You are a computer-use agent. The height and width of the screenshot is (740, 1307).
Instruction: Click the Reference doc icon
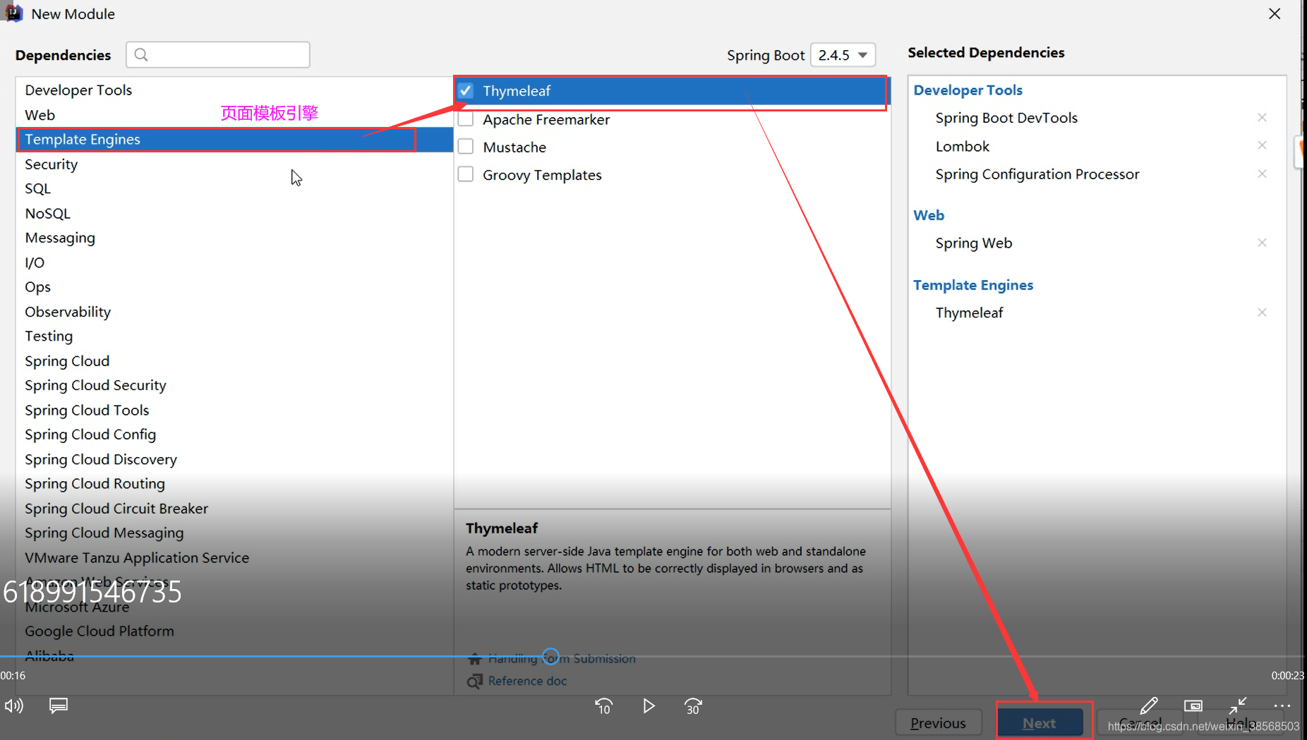pyautogui.click(x=474, y=681)
